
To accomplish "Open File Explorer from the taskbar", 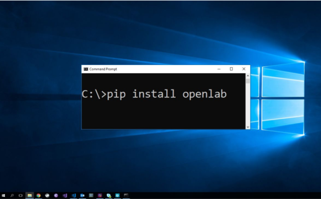I will [30, 196].
